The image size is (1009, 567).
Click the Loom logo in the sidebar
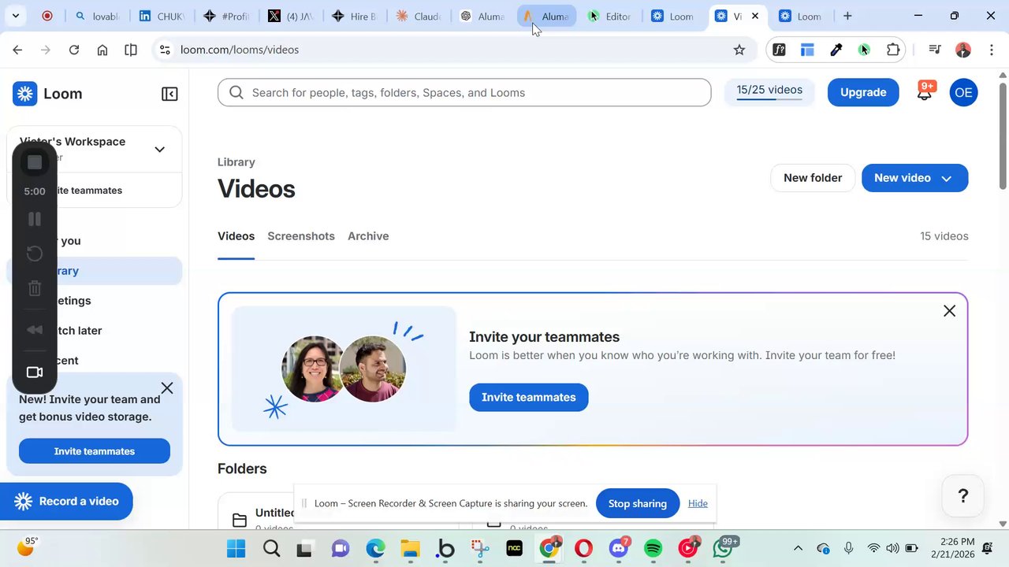coord(47,94)
